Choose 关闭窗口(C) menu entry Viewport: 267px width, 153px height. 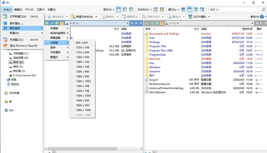23,40
